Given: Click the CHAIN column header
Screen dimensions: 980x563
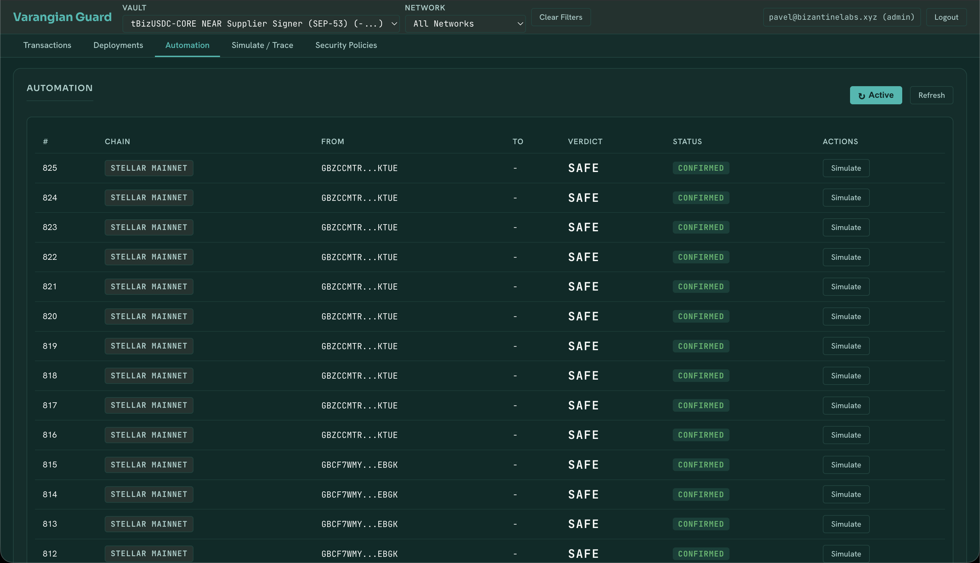Looking at the screenshot, I should click(x=117, y=142).
